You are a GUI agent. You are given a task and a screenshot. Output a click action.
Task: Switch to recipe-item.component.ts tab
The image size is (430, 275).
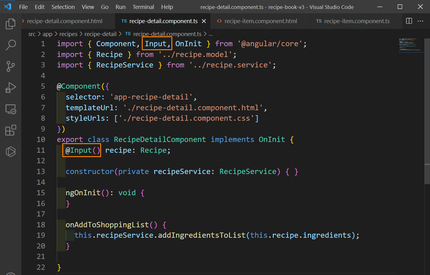point(357,21)
